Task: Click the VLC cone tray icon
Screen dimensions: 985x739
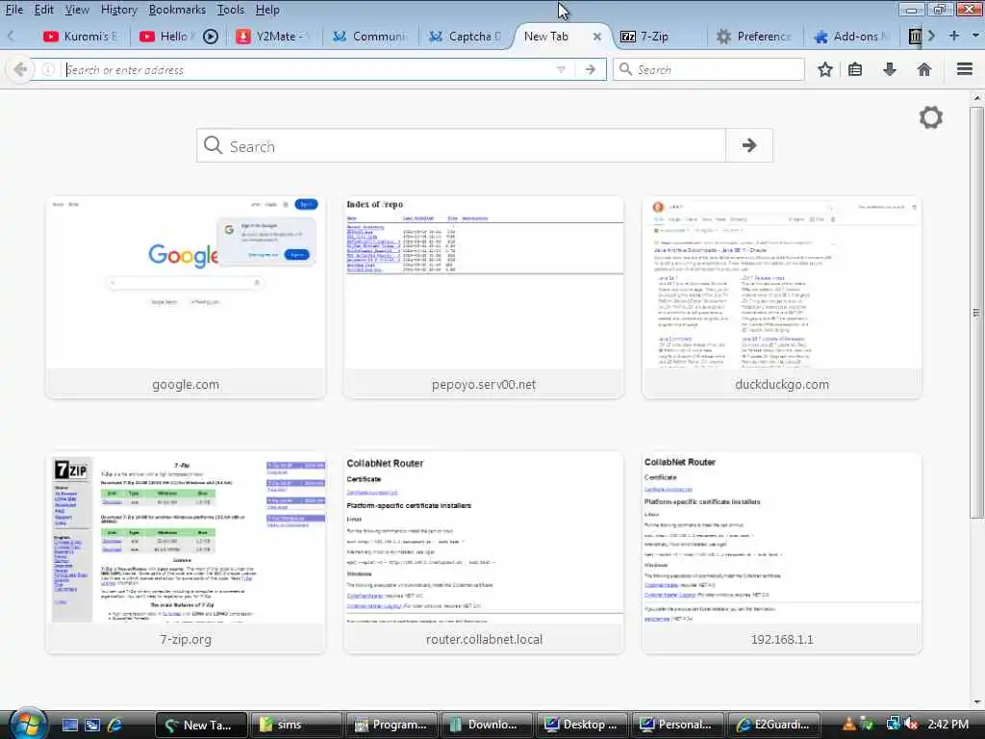Action: click(x=849, y=725)
